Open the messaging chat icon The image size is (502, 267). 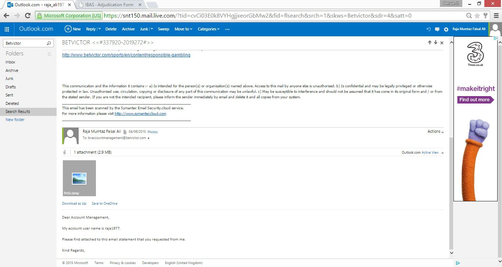tap(437, 29)
